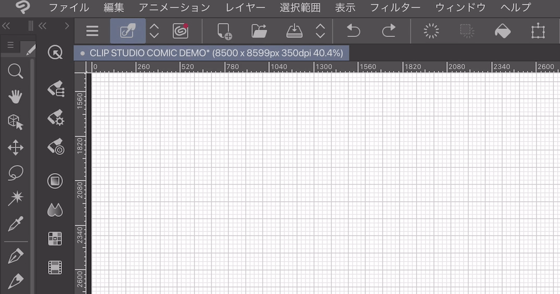The height and width of the screenshot is (294, 560).
Task: Open the レイヤー menu
Action: (x=245, y=7)
